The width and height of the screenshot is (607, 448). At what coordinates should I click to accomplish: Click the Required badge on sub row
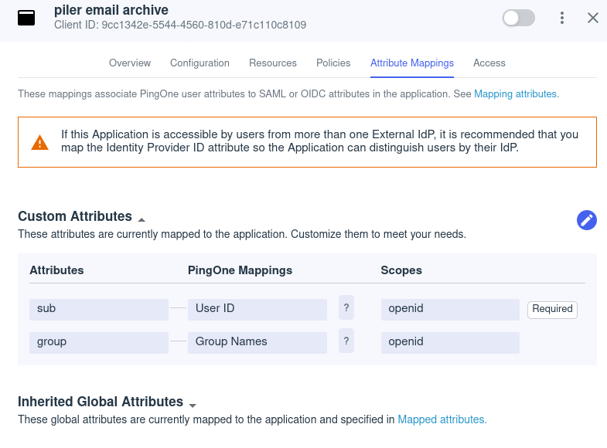tap(552, 309)
